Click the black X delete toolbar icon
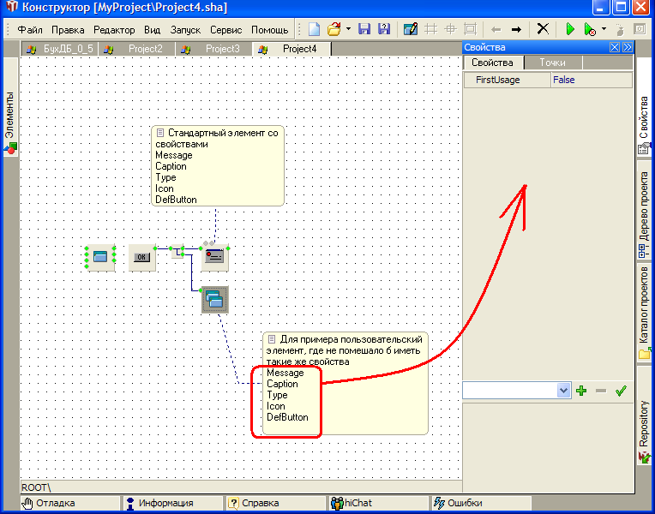 (543, 29)
